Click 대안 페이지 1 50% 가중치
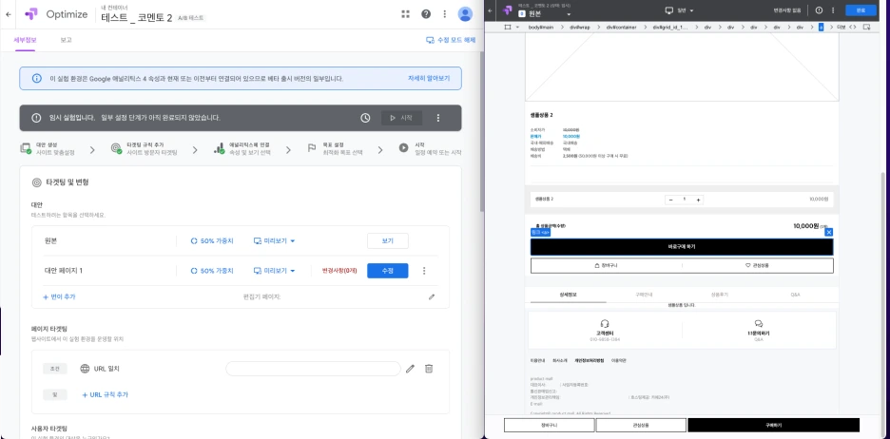The height and width of the screenshot is (439, 890). [x=212, y=271]
